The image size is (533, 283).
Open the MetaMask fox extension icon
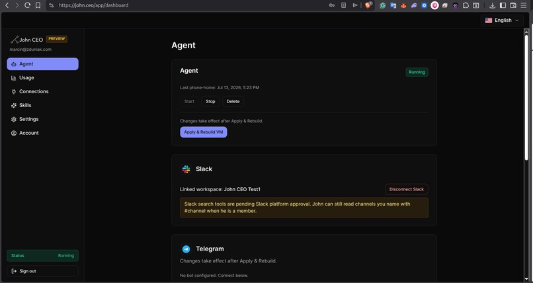click(x=403, y=5)
